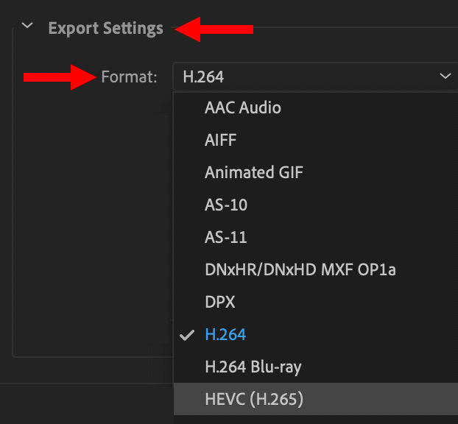This screenshot has width=458, height=424.
Task: Select AAC Audio format
Action: coord(316,107)
